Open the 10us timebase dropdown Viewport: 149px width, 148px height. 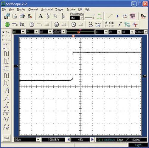(38, 140)
